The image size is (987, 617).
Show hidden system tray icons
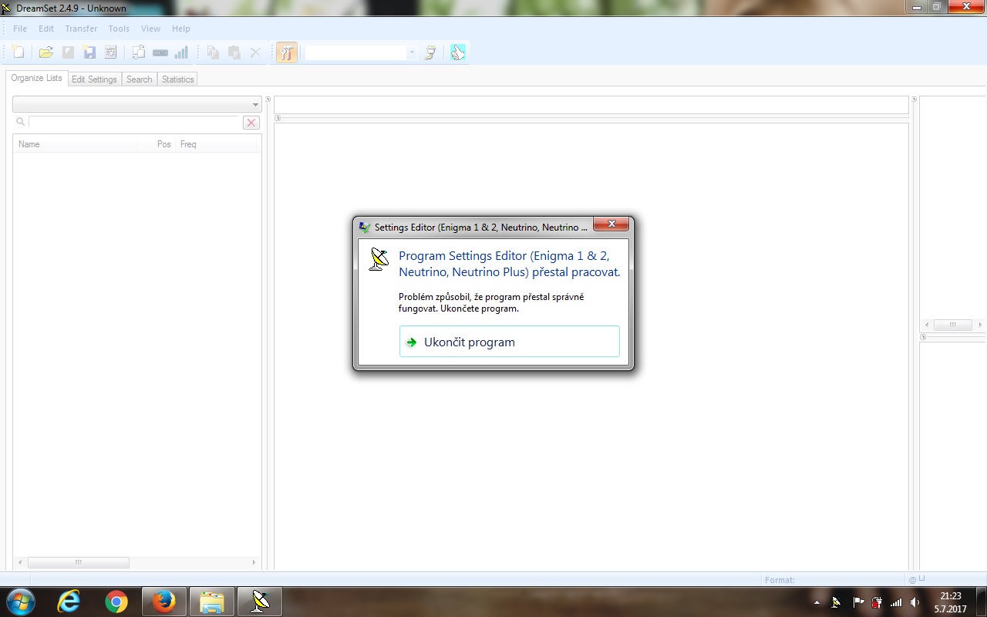point(817,602)
